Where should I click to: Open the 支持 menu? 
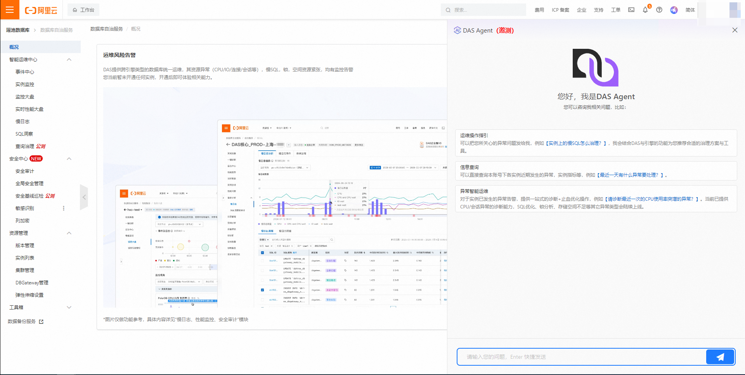click(x=599, y=10)
